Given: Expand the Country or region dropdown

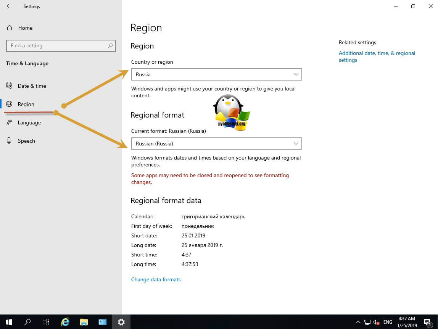Looking at the screenshot, I should click(x=216, y=74).
